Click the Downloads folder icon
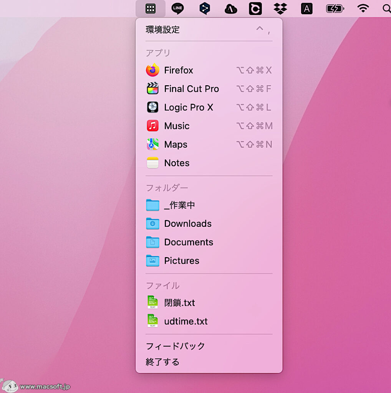The image size is (391, 393). coord(152,224)
